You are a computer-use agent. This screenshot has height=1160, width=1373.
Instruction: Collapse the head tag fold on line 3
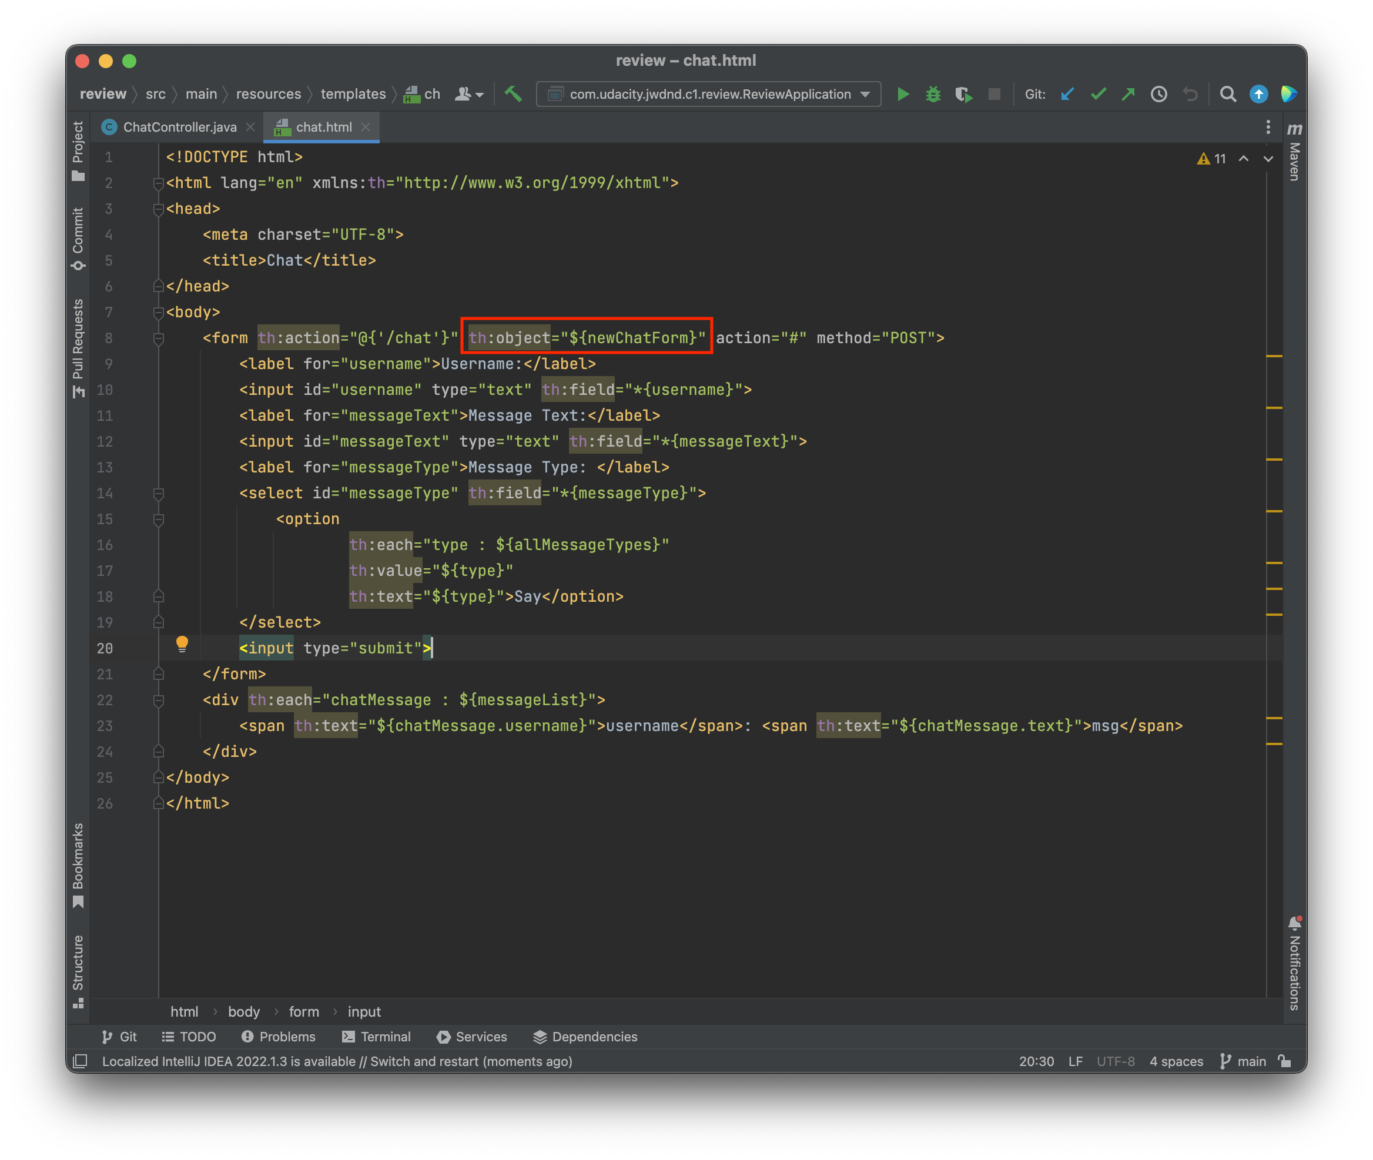click(x=159, y=209)
